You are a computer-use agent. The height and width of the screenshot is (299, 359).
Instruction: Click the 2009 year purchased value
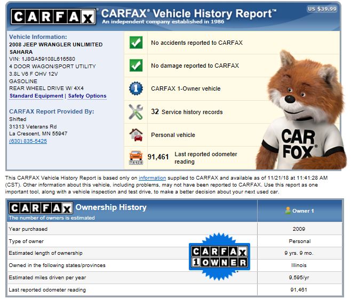point(299,229)
